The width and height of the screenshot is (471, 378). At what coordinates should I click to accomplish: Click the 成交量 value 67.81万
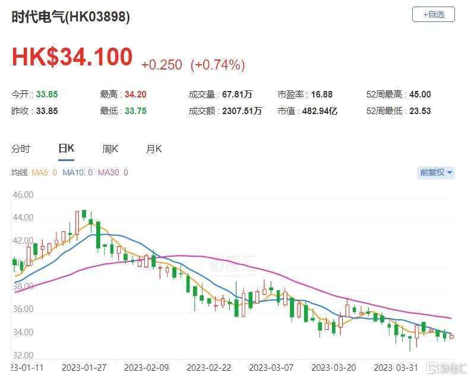(237, 94)
